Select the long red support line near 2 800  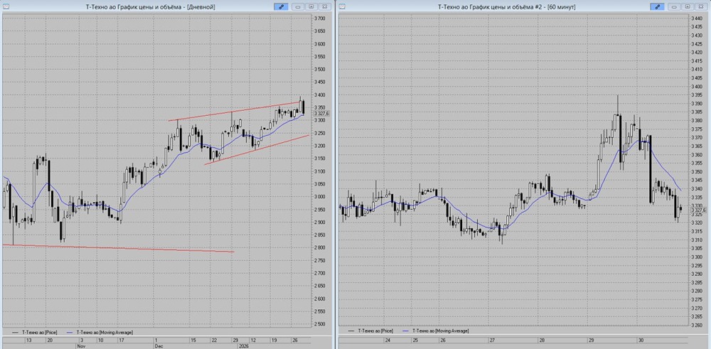pyautogui.click(x=118, y=248)
